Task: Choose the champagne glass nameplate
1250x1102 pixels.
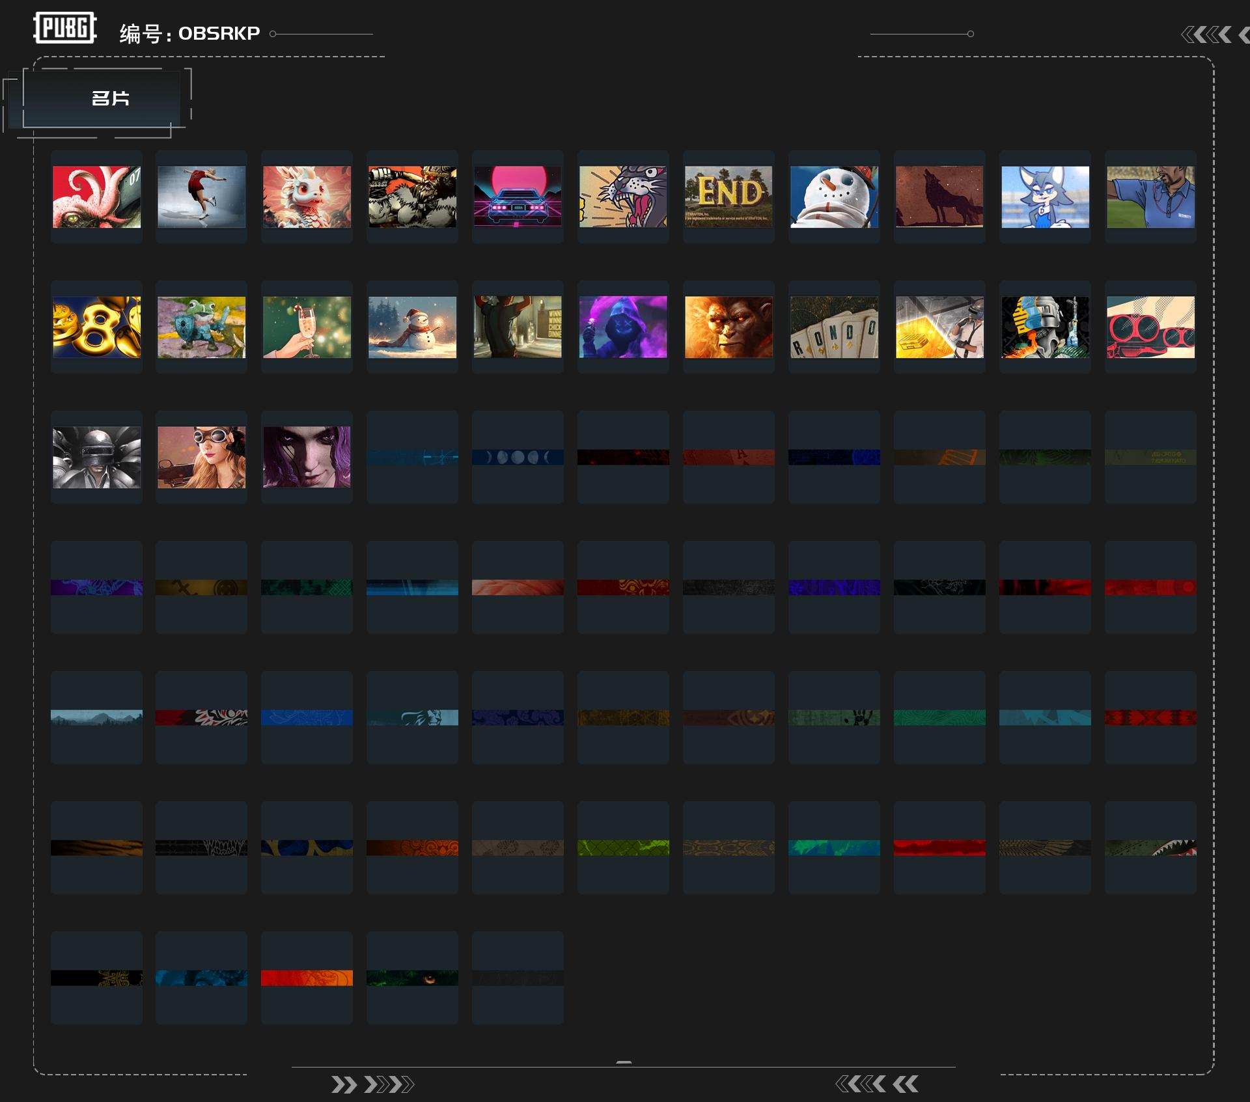Action: point(307,327)
